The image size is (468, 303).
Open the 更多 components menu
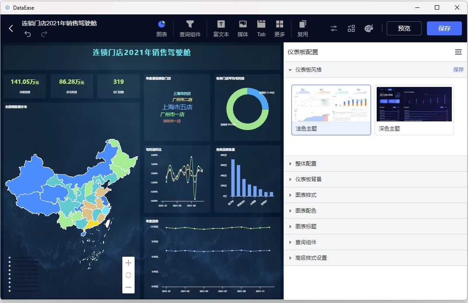coord(280,28)
